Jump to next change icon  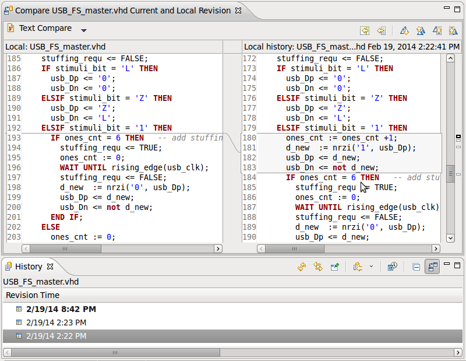(437, 30)
